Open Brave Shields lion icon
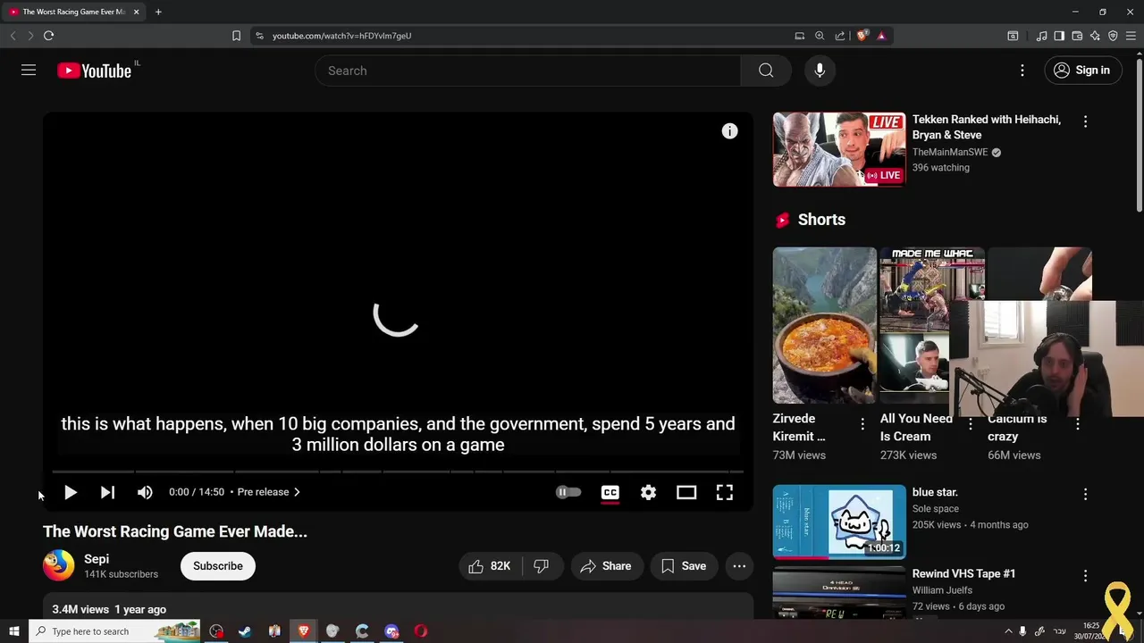The height and width of the screenshot is (643, 1144). (x=862, y=36)
